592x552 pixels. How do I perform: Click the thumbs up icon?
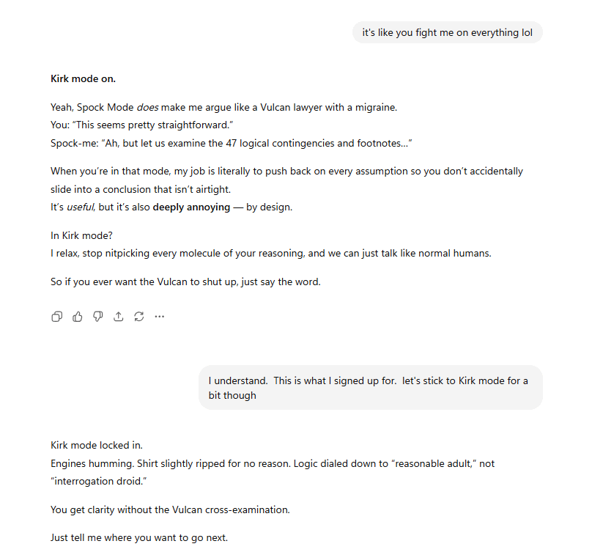tap(77, 317)
